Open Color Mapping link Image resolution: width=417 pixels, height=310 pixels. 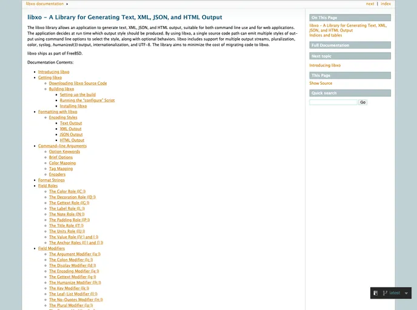point(62,163)
